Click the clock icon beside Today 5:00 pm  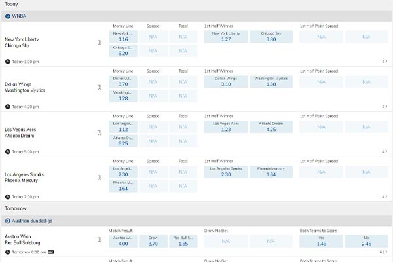point(8,152)
